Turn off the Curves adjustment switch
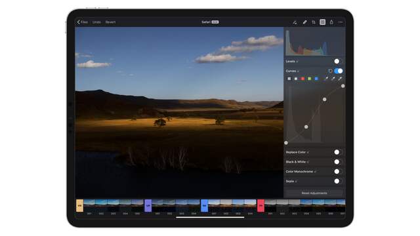420x236 pixels. (339, 71)
